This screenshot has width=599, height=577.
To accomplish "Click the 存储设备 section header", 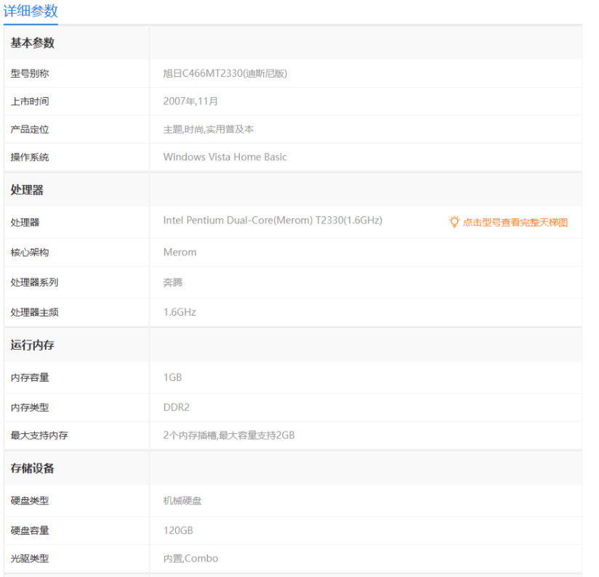I will click(33, 468).
